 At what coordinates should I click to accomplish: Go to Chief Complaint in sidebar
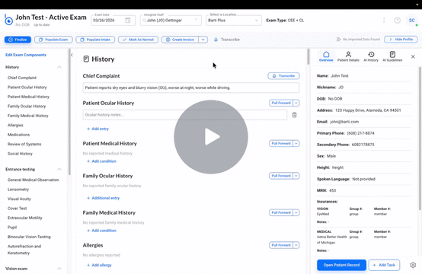click(22, 78)
